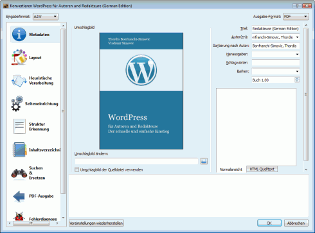Click the sidebar vertical scrollbar

click(x=63, y=111)
